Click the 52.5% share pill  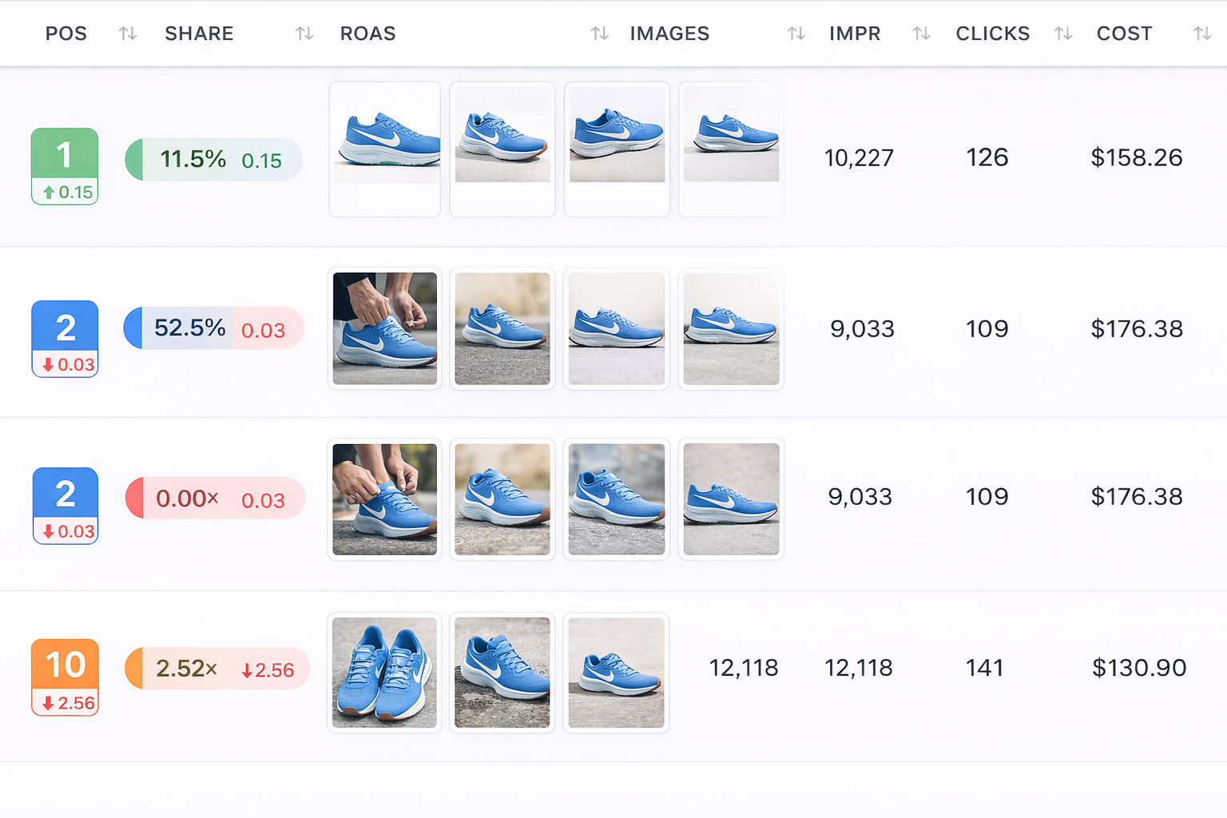click(x=213, y=328)
